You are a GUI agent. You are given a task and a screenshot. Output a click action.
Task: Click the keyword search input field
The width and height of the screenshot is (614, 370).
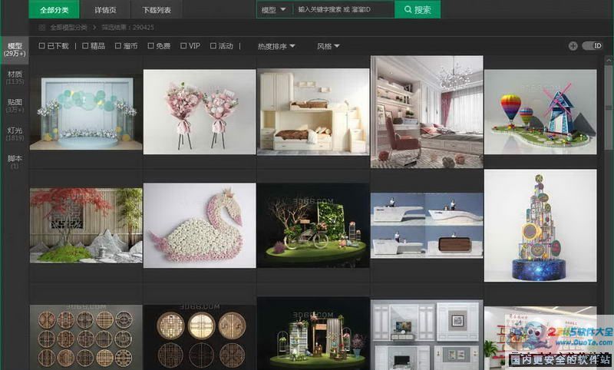point(342,10)
